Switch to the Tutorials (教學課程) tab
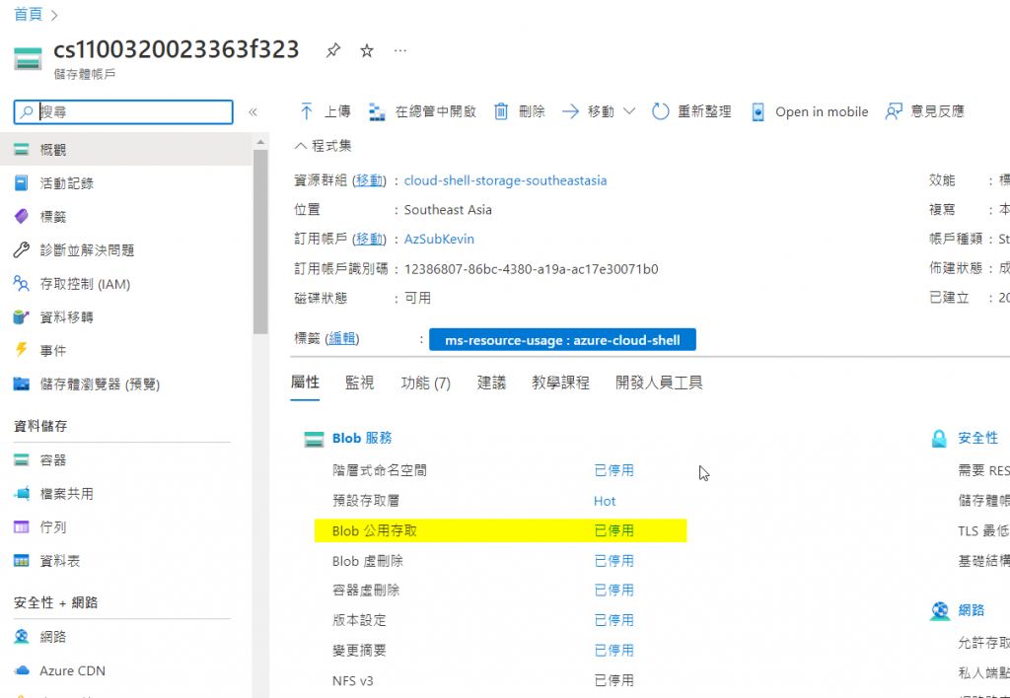The width and height of the screenshot is (1010, 698). click(560, 384)
